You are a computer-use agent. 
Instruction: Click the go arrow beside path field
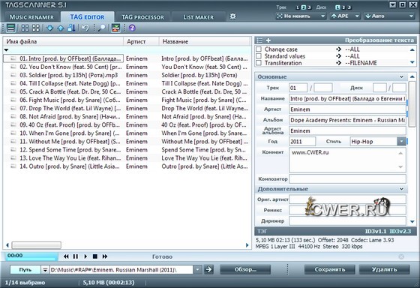208,269
